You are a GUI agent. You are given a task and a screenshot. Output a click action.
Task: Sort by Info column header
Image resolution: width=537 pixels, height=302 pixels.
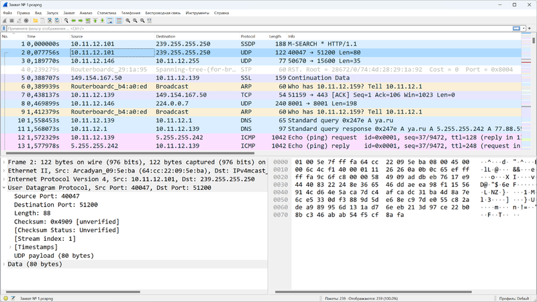pos(404,36)
